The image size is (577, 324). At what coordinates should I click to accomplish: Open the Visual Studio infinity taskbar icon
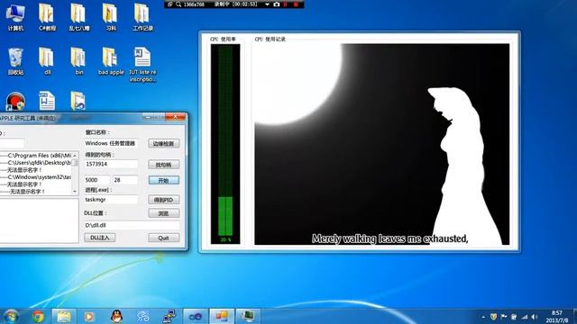[x=196, y=316]
